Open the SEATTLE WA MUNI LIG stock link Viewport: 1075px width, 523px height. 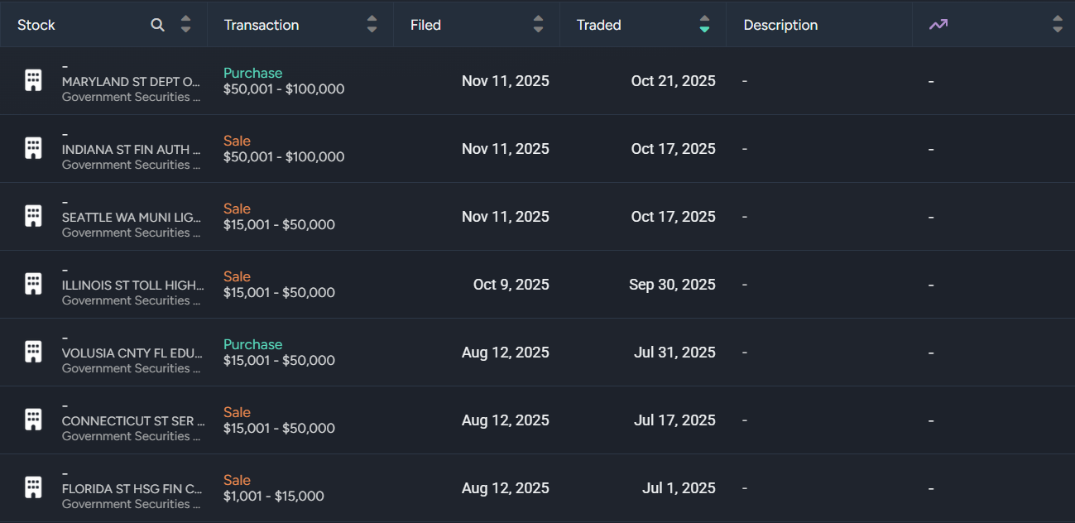131,218
